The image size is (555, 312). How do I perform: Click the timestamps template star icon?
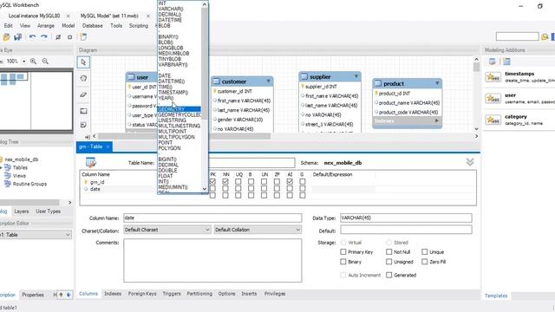(493, 77)
